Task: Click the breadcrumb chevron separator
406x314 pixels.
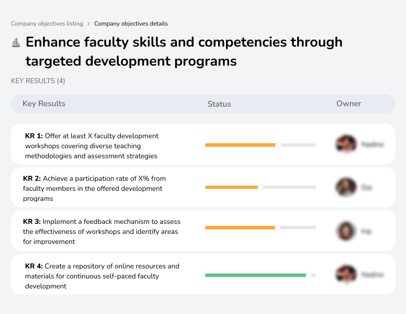Action: [x=88, y=24]
